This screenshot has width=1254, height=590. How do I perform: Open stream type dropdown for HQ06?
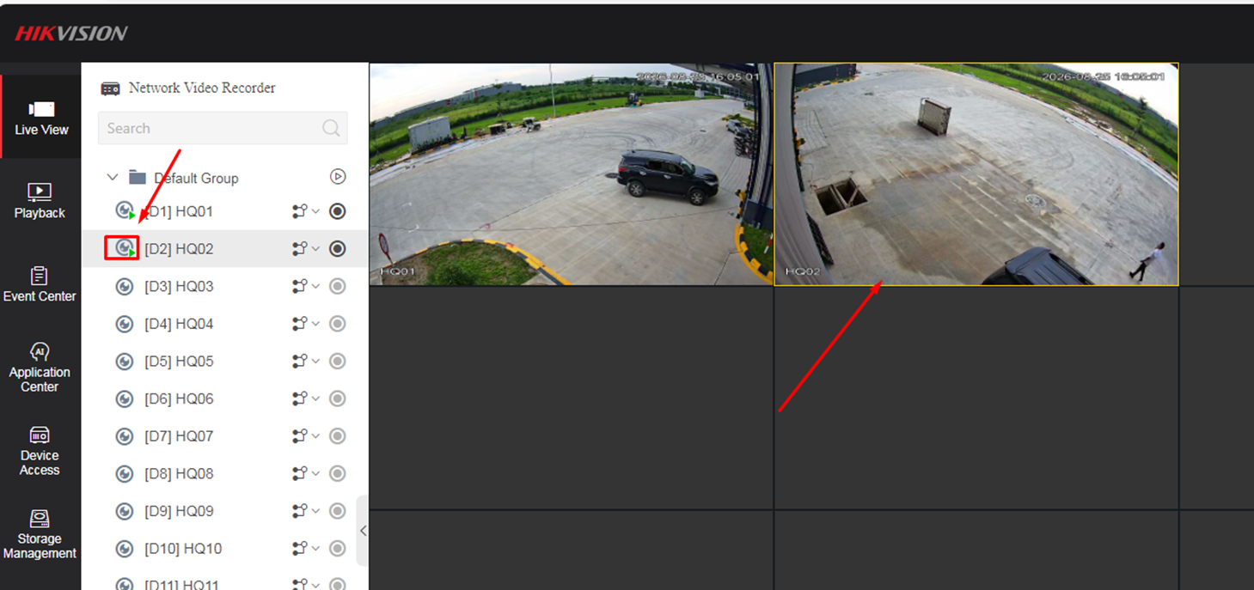click(305, 398)
